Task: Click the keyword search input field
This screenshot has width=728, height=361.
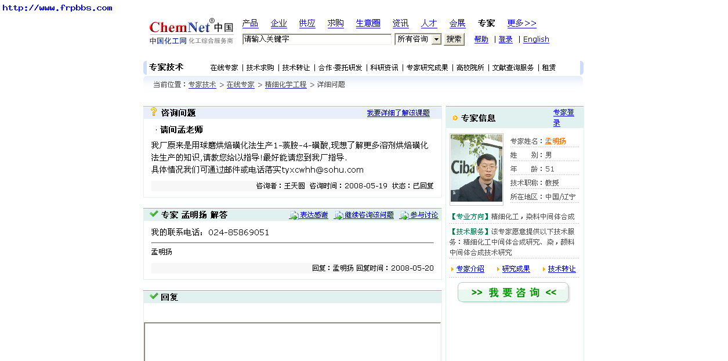Action: coord(317,38)
